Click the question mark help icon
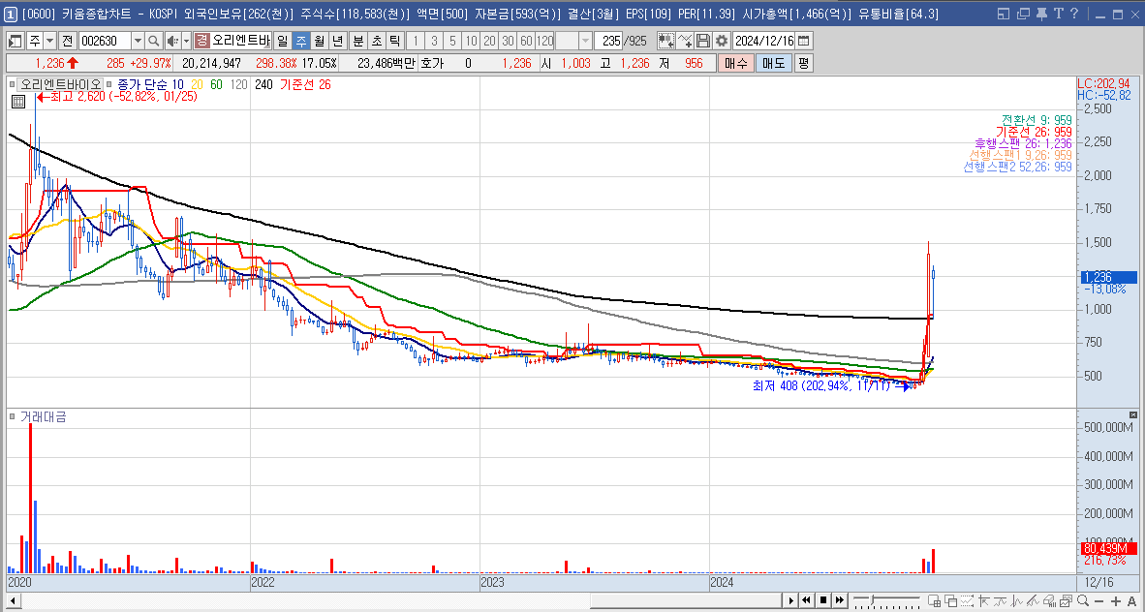 click(x=1073, y=14)
